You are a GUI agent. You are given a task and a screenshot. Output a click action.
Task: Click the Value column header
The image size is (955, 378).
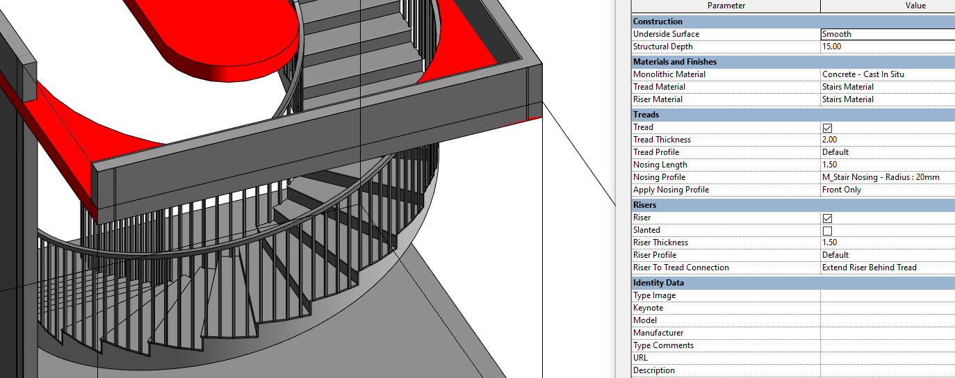click(888, 6)
